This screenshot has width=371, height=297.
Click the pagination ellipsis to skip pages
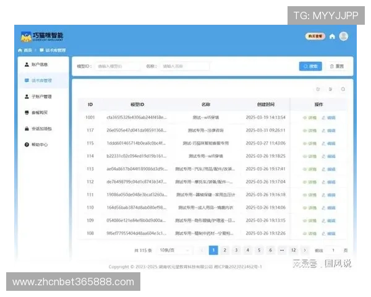point(282,251)
